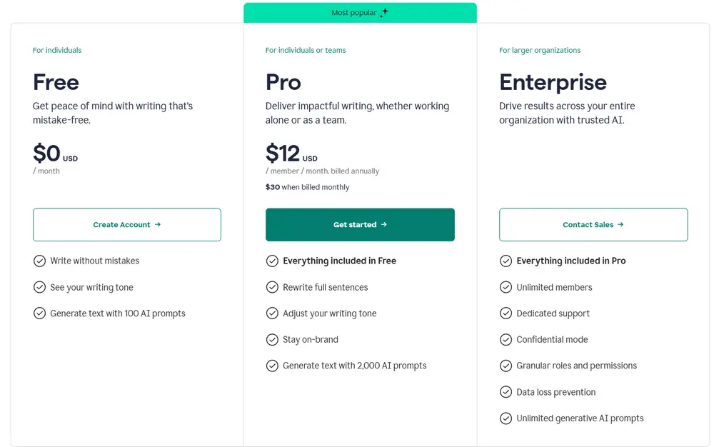714x447 pixels.
Task: Click Contact Sales for Enterprise
Action: pos(593,224)
